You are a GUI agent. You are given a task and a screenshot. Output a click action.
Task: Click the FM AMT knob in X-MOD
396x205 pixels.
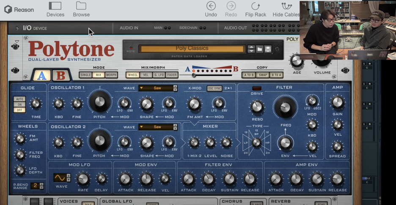(194, 104)
